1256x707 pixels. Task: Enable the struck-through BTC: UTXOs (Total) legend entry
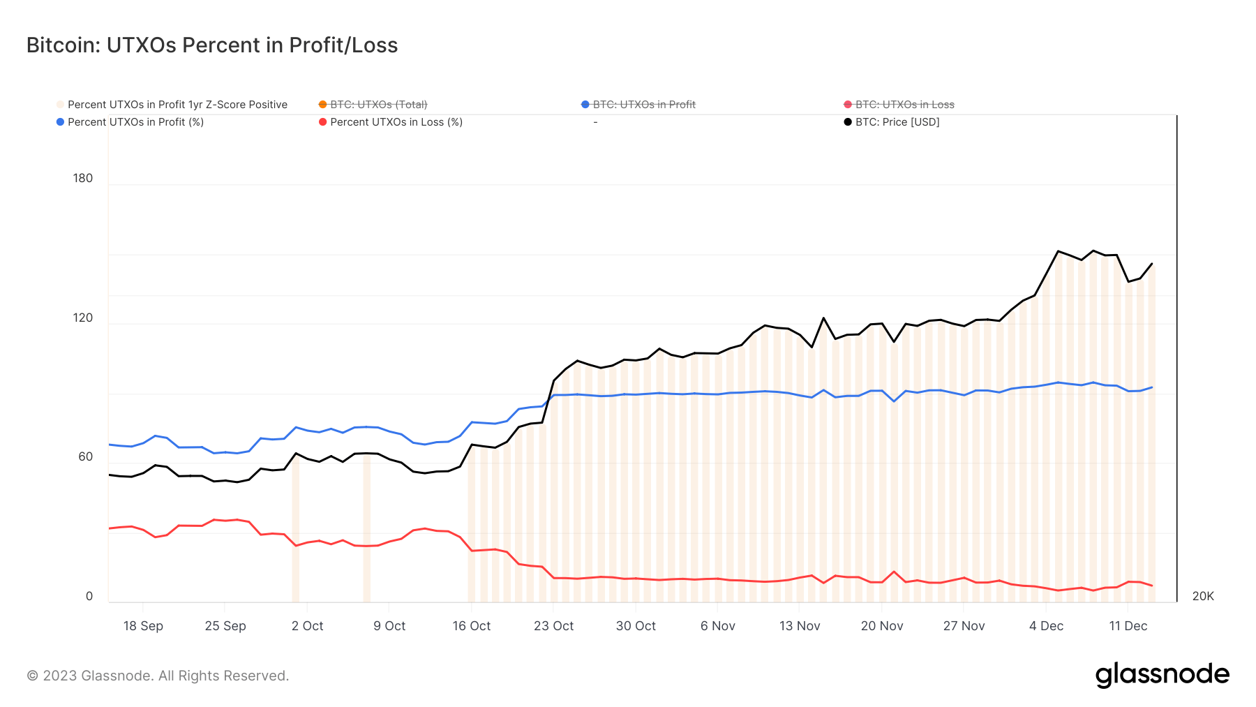click(x=373, y=105)
